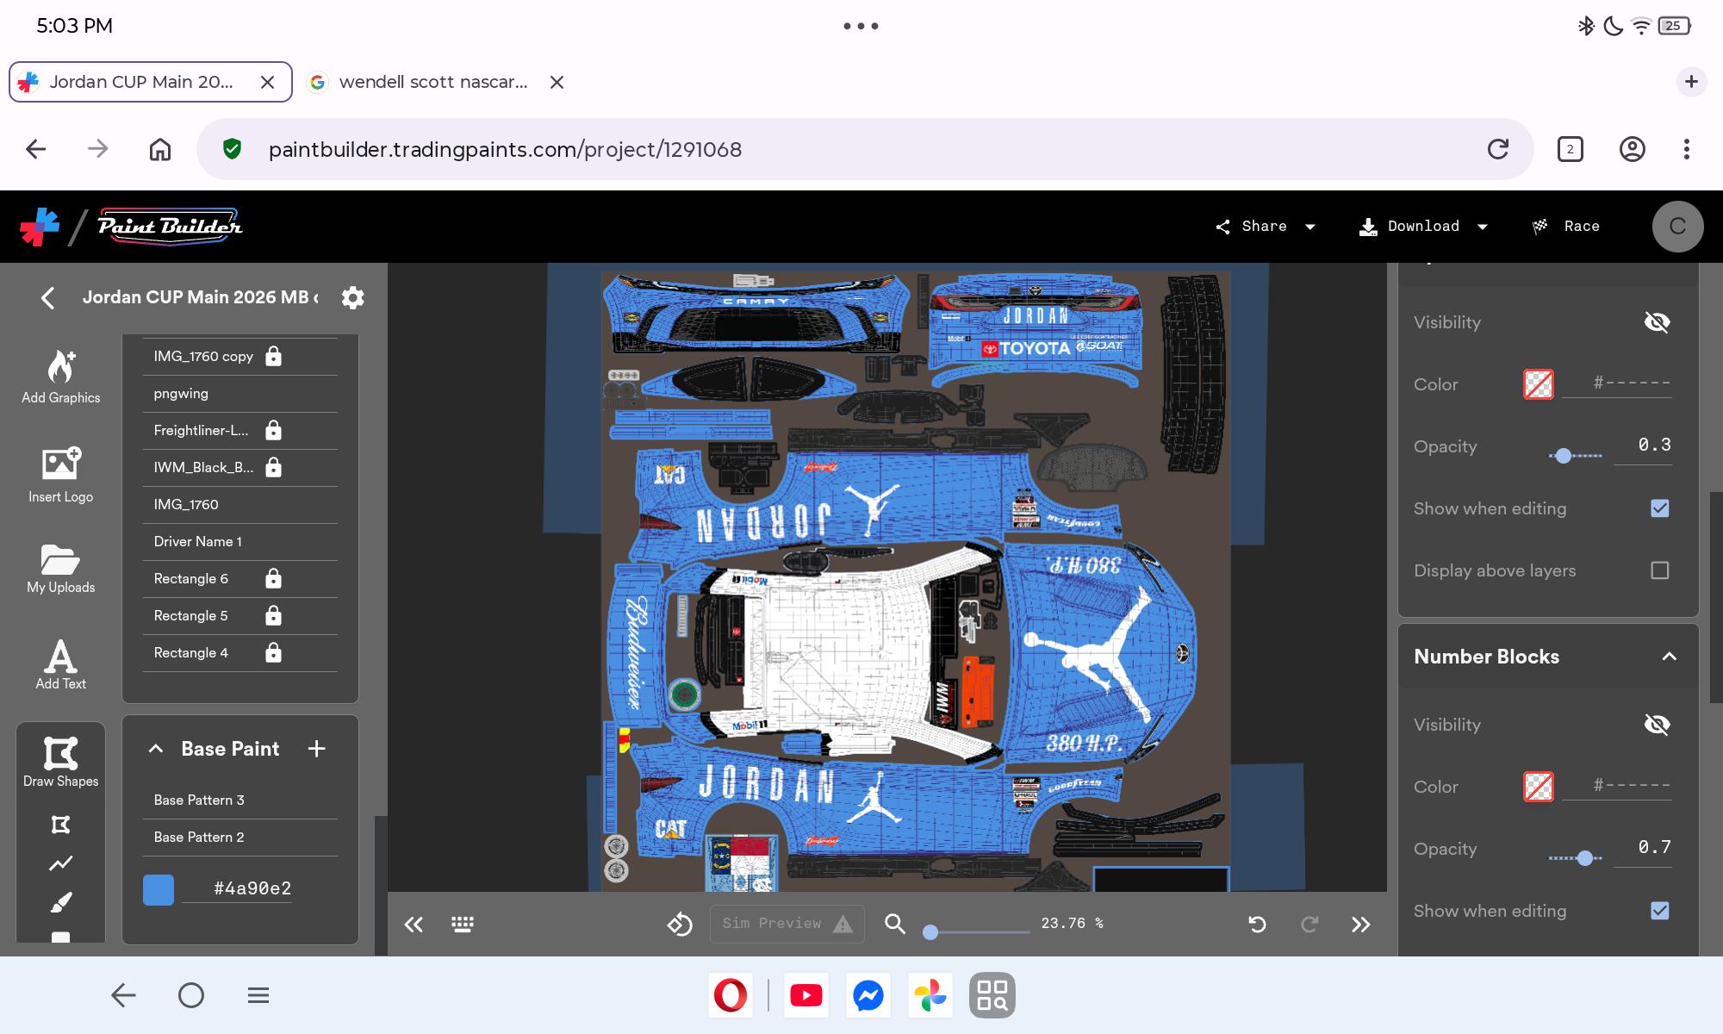Unlock the IMG_1760 copy layer
Image resolution: width=1723 pixels, height=1034 pixels.
[274, 356]
